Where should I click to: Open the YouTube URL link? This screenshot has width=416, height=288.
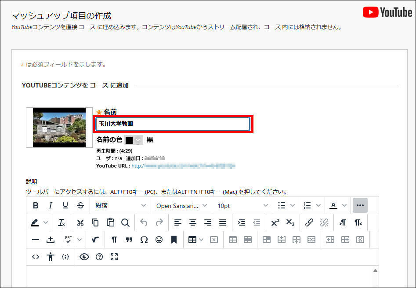pos(183,166)
